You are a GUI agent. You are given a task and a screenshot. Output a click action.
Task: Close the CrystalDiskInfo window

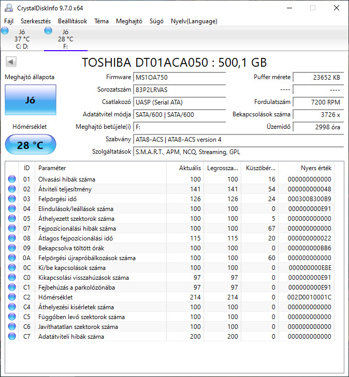337,8
